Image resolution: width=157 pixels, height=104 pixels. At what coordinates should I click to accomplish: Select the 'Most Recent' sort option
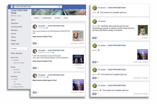coord(12,72)
